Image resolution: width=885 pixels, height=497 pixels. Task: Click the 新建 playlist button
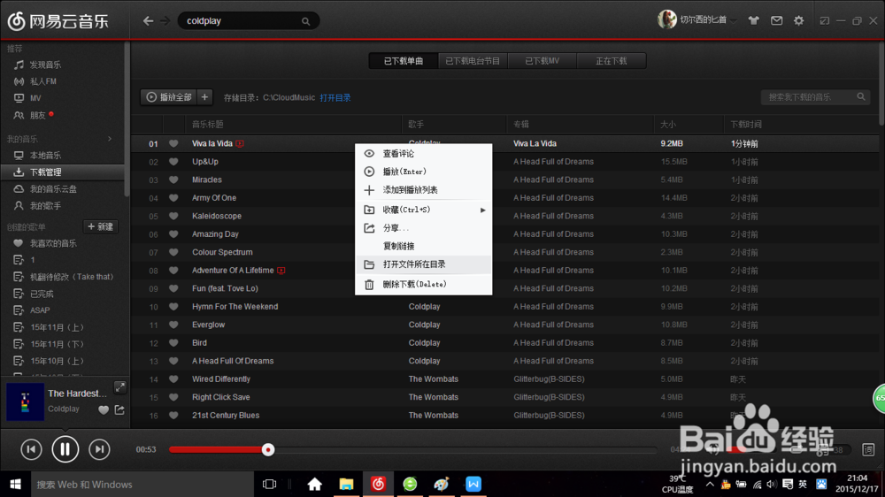click(101, 226)
